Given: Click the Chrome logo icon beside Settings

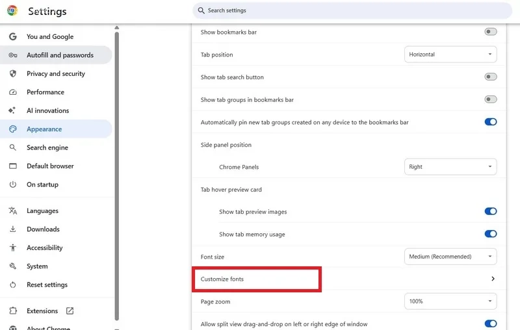Looking at the screenshot, I should 12,10.
